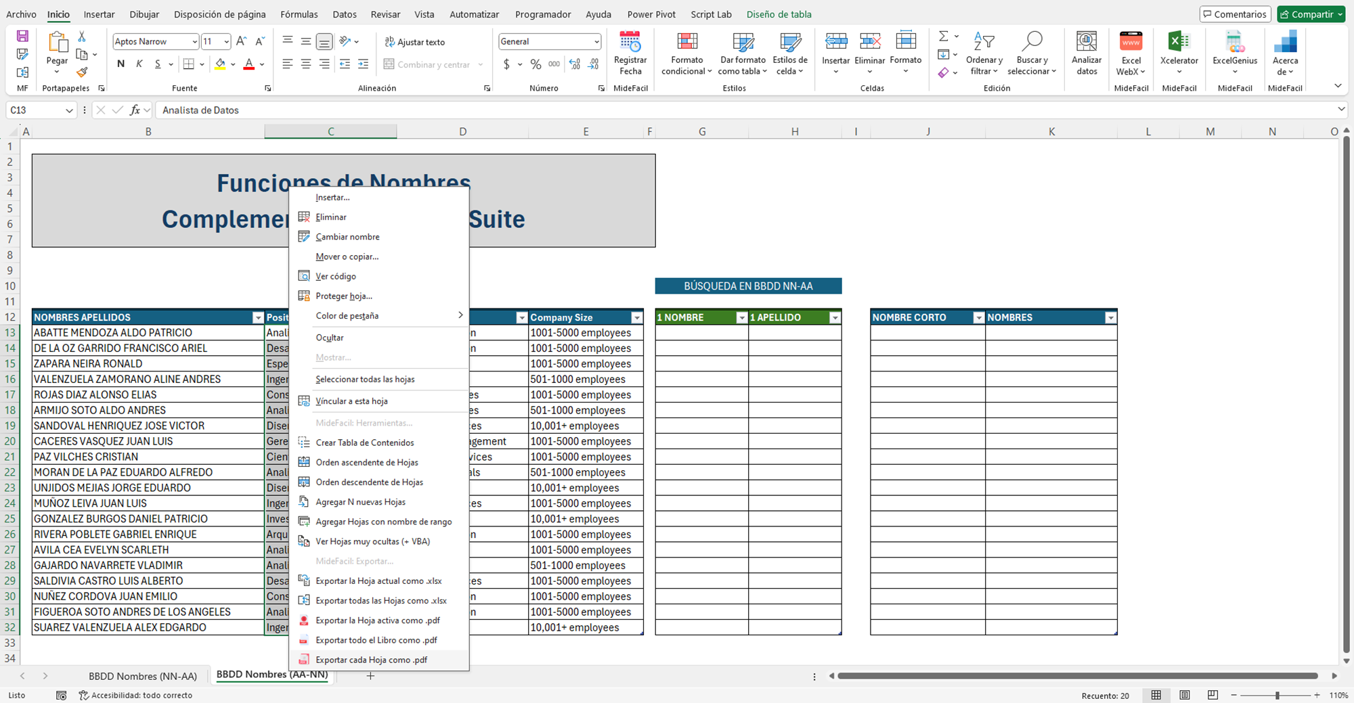This screenshot has width=1354, height=703.
Task: Open Estilos de celda gallery
Action: 790,54
